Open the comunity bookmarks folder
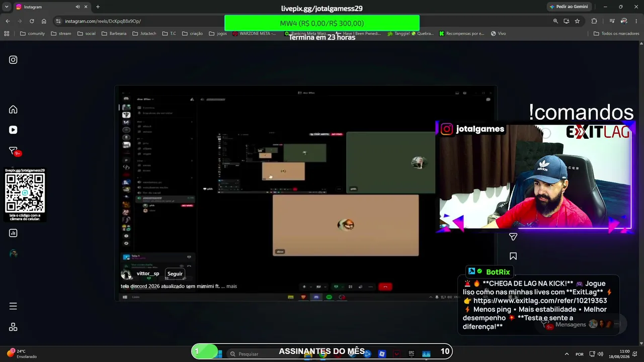This screenshot has width=644, height=362. [x=32, y=34]
